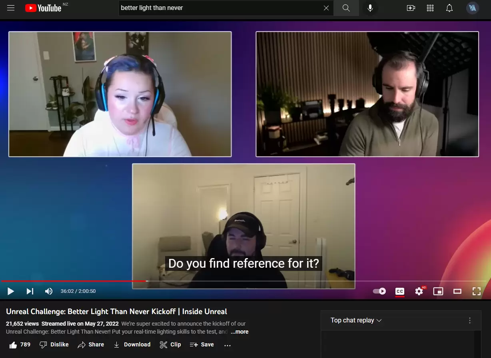Image resolution: width=491 pixels, height=358 pixels.
Task: Open the chat options kebab menu
Action: pos(470,320)
